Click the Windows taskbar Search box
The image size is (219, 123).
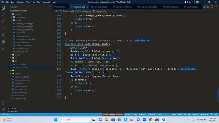point(75,120)
